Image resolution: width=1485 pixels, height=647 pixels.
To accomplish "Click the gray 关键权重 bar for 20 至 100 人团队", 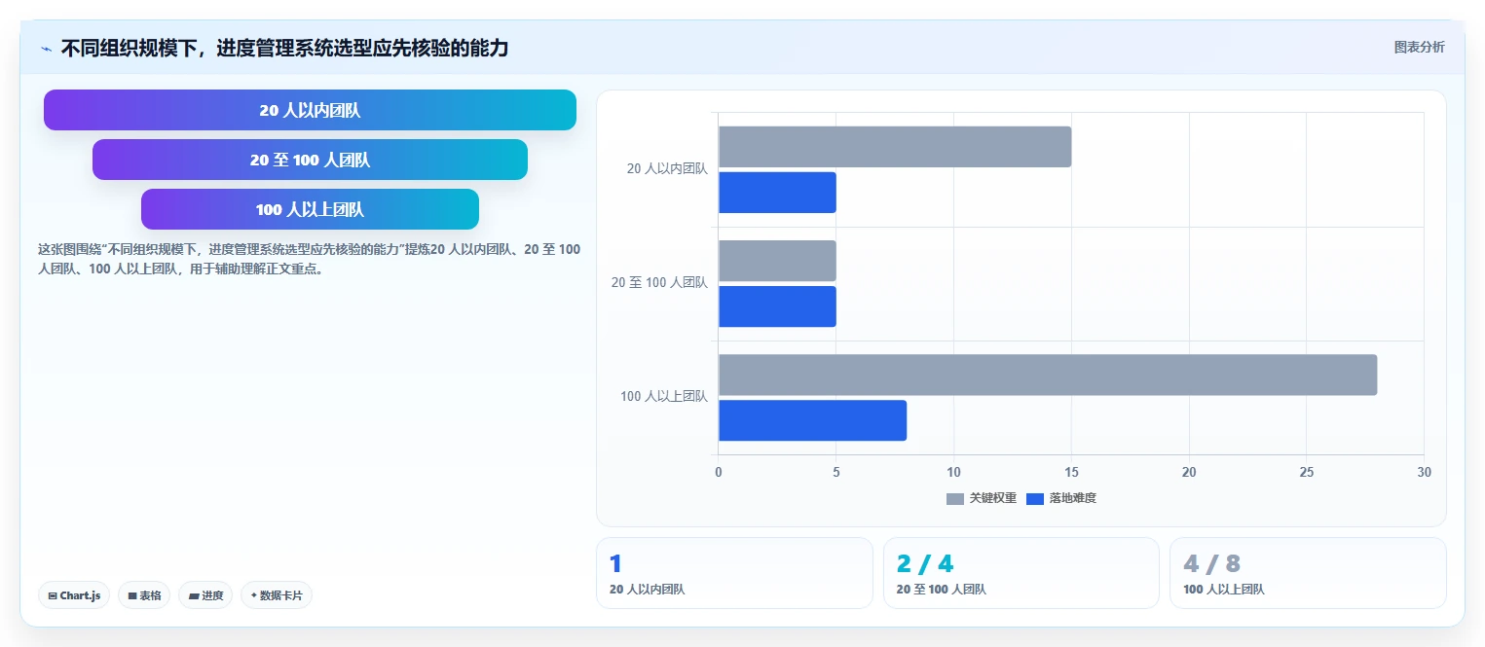I will click(777, 261).
